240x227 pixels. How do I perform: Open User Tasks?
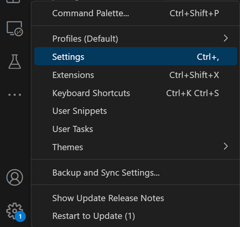click(136, 129)
